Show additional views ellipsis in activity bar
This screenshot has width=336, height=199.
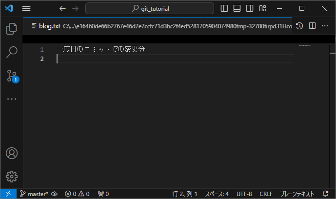pos(12,99)
